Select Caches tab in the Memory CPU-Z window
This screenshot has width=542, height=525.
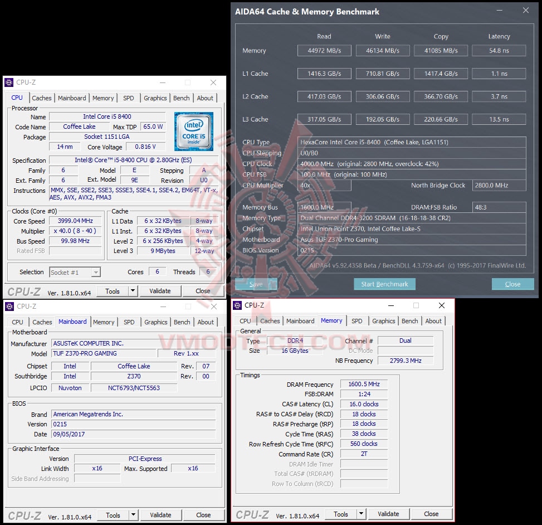click(270, 321)
